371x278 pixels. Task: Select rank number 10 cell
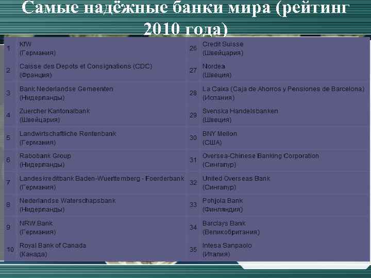[10, 250]
